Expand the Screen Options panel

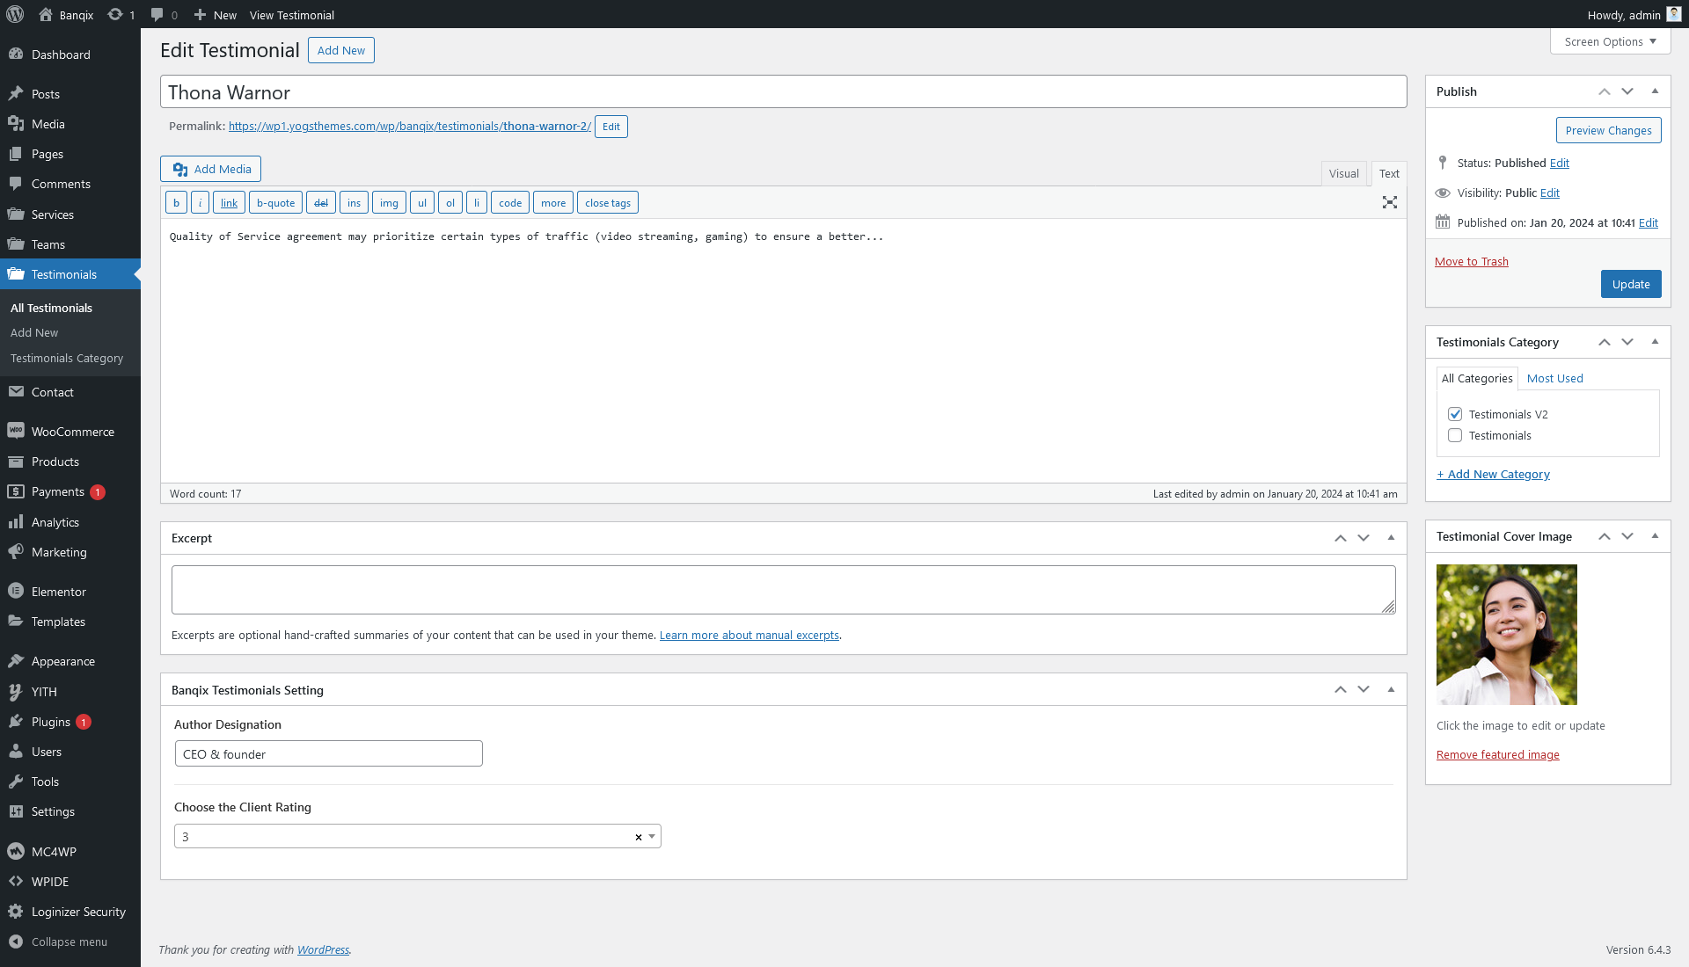(1610, 41)
